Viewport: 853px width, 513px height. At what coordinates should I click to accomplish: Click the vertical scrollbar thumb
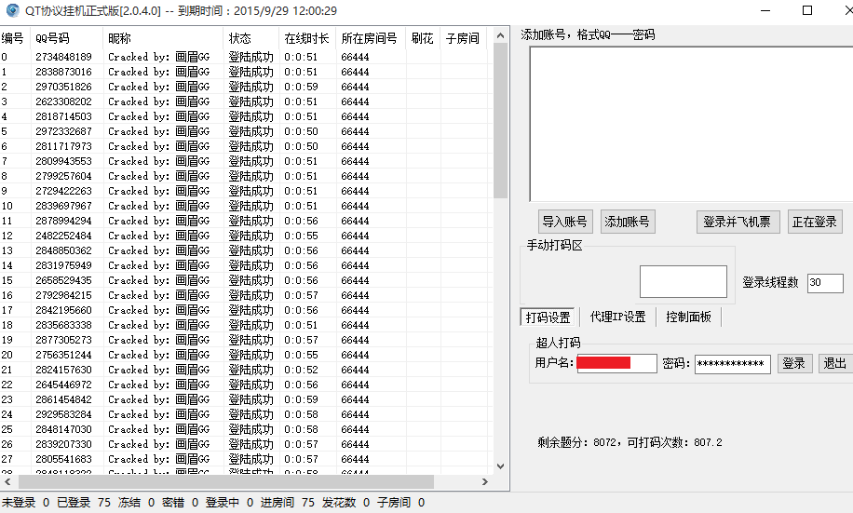click(500, 121)
